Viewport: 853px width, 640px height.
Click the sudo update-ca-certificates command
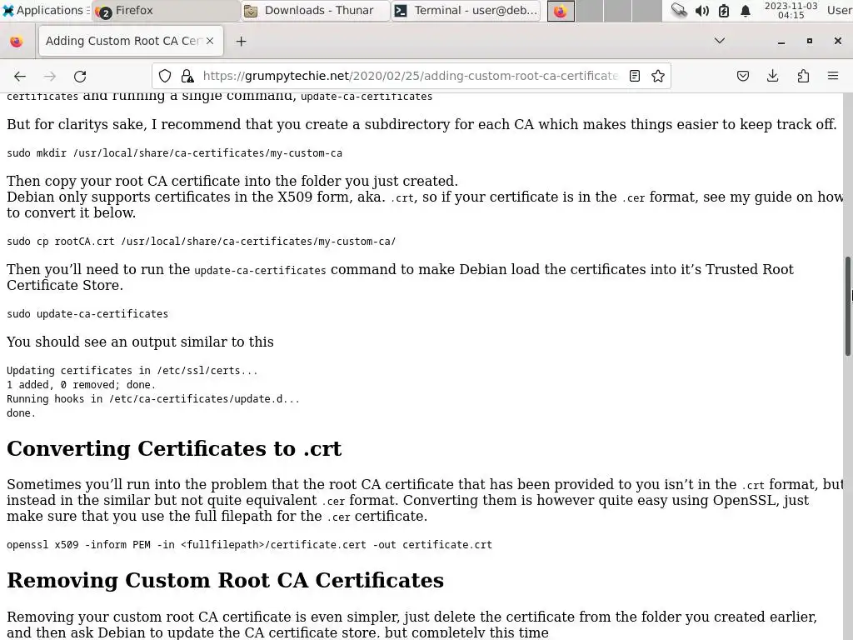pos(87,313)
